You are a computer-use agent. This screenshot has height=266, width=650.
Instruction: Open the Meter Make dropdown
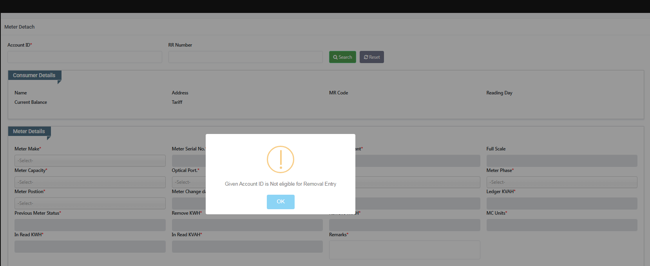coord(90,161)
